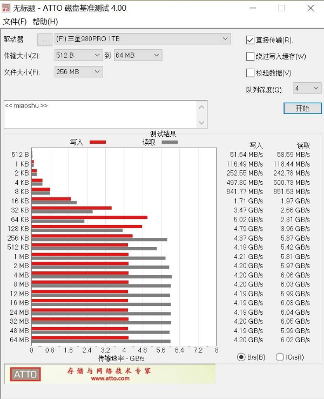The width and height of the screenshot is (324, 399).
Task: Open the www.atto.com link
Action: 110,378
